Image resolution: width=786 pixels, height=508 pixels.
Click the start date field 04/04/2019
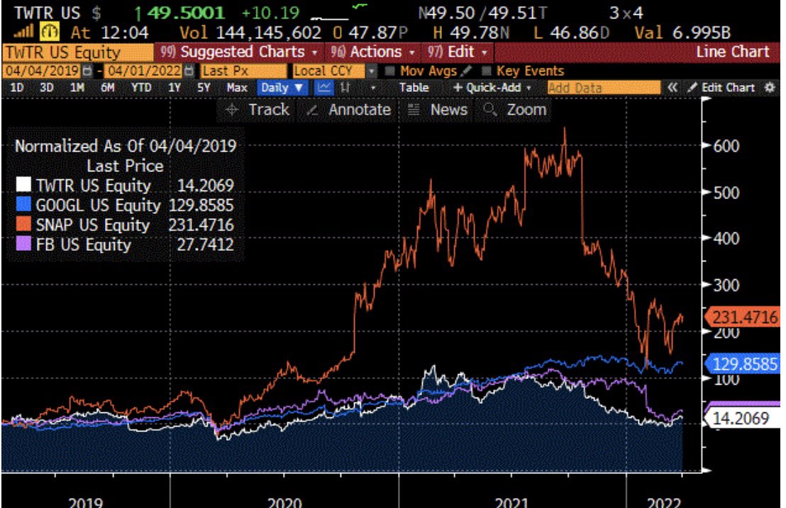[x=42, y=71]
